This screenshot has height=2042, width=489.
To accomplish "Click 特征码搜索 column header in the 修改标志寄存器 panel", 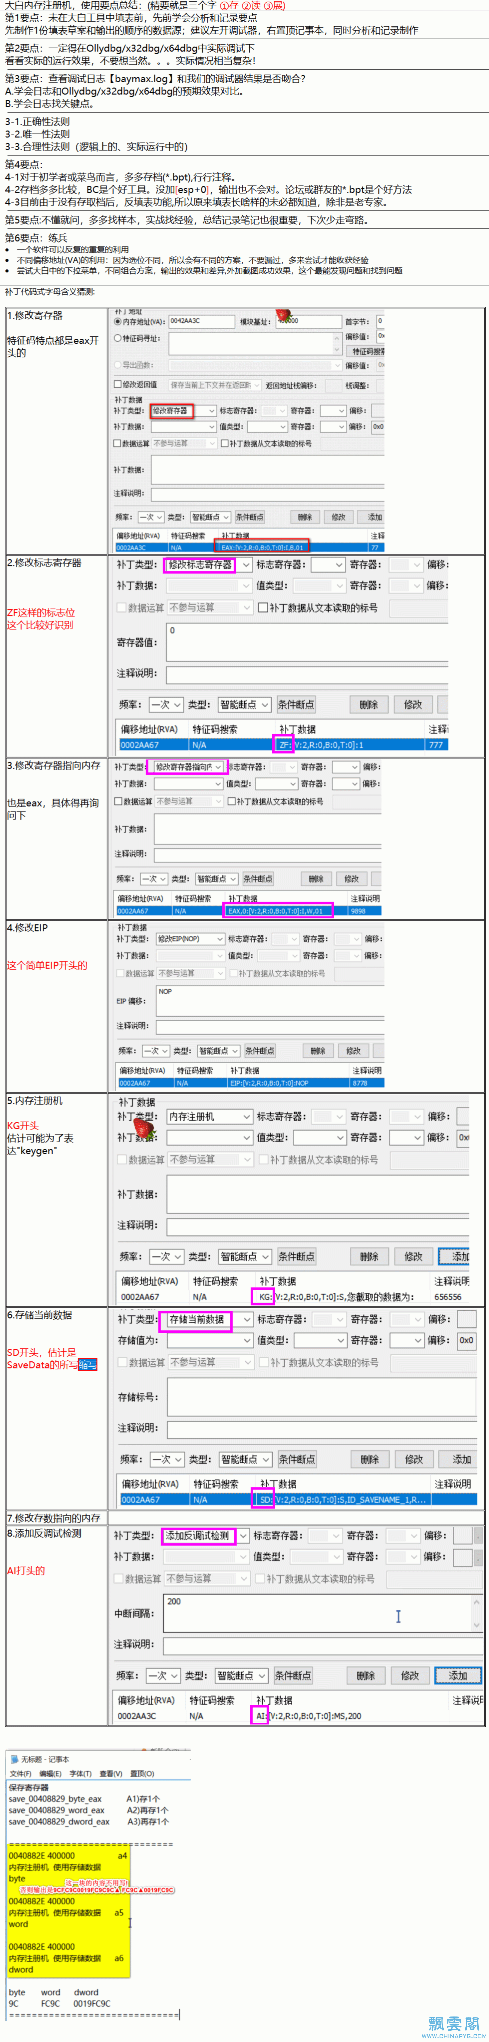I will tap(215, 729).
